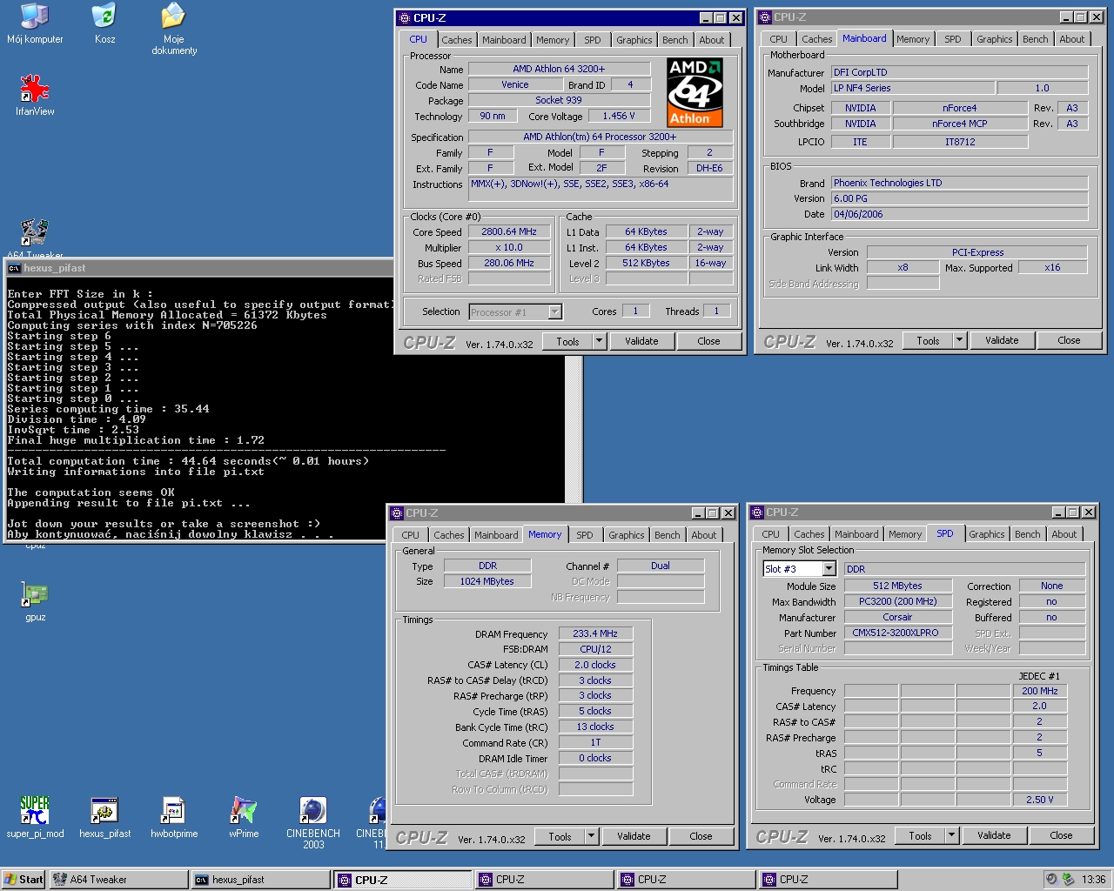The image size is (1114, 891).
Task: Select the CPU tab in the SPD window
Action: (770, 534)
